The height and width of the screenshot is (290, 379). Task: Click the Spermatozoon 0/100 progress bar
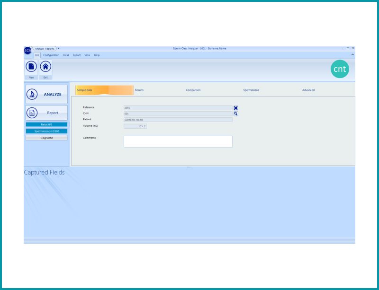[x=46, y=132]
